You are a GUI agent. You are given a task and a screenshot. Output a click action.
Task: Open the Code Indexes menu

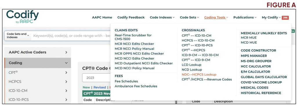162,17
